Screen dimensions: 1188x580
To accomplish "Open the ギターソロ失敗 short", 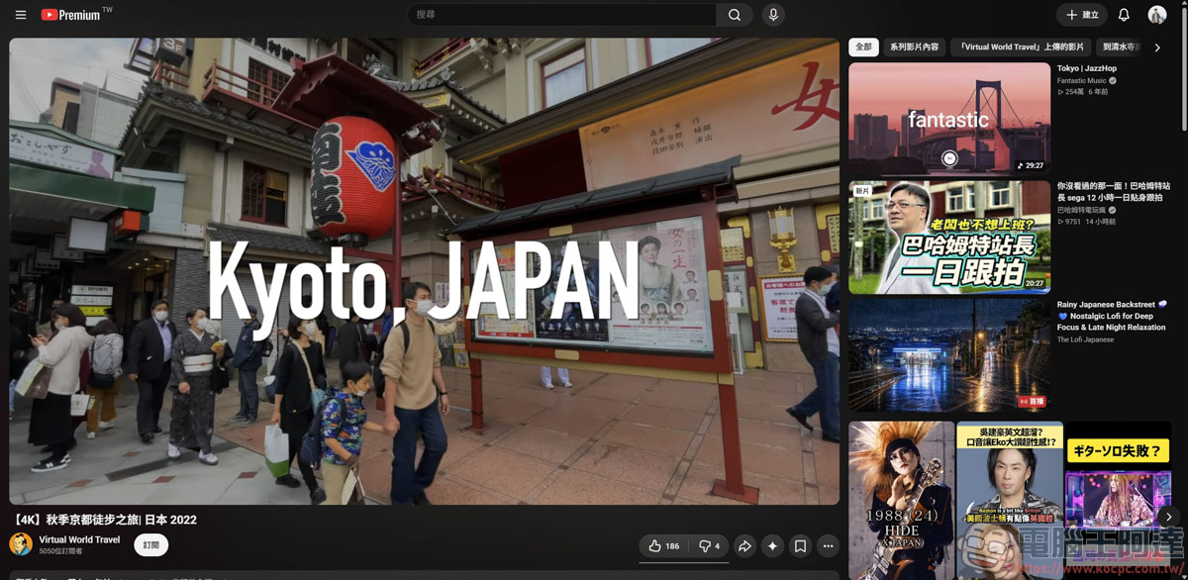I will coord(1118,501).
